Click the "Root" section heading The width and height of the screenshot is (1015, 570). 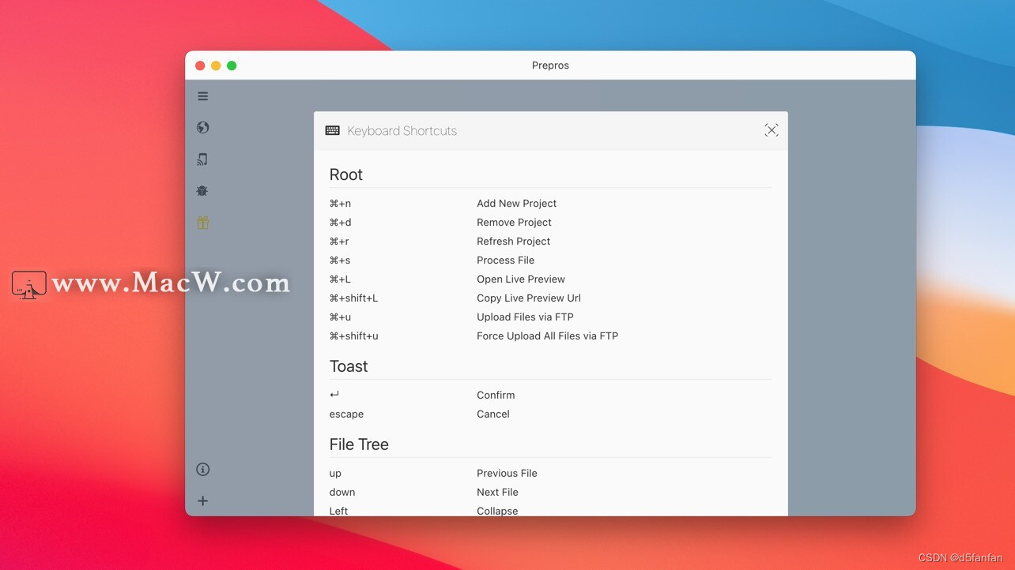point(345,174)
